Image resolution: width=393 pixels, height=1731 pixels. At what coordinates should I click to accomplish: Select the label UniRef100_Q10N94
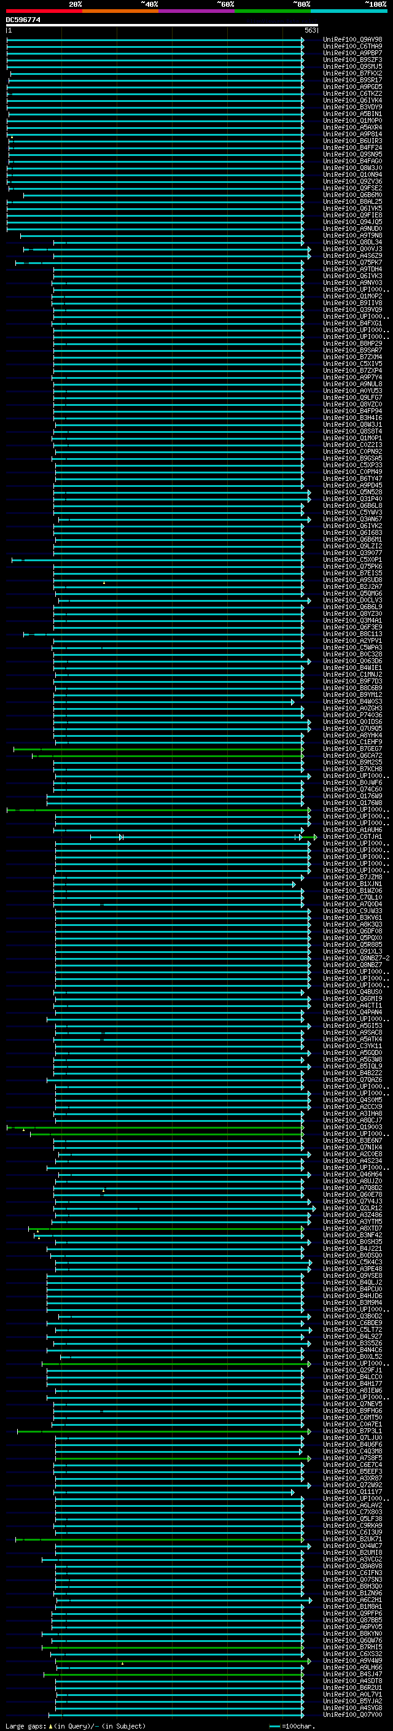coord(352,175)
